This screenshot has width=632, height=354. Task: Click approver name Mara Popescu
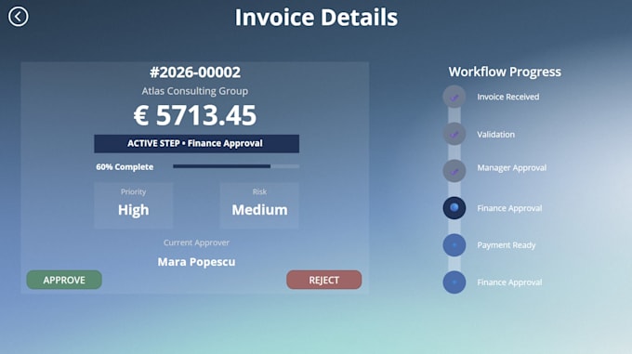coord(196,262)
